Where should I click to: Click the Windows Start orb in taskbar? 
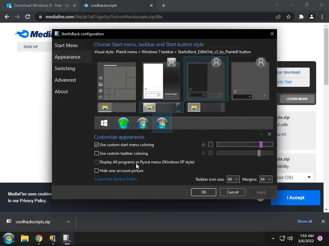[9, 238]
